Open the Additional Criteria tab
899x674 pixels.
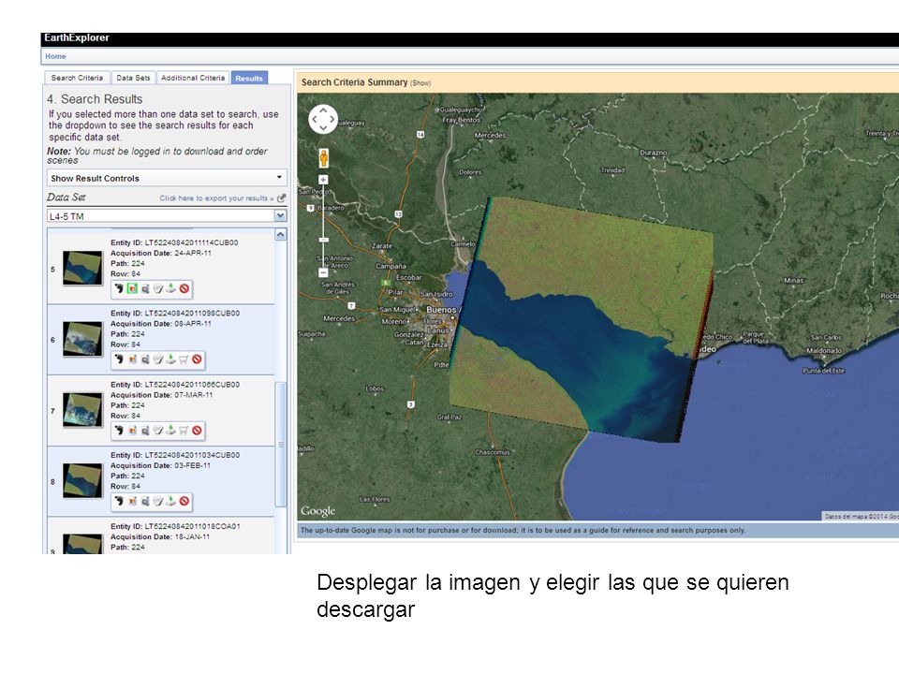tap(193, 78)
